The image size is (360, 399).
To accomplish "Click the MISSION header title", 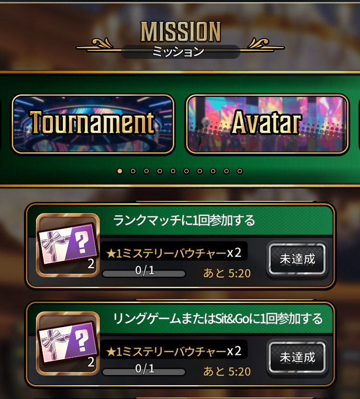I will point(180,32).
